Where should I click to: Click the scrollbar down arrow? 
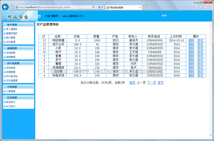click(x=210, y=135)
